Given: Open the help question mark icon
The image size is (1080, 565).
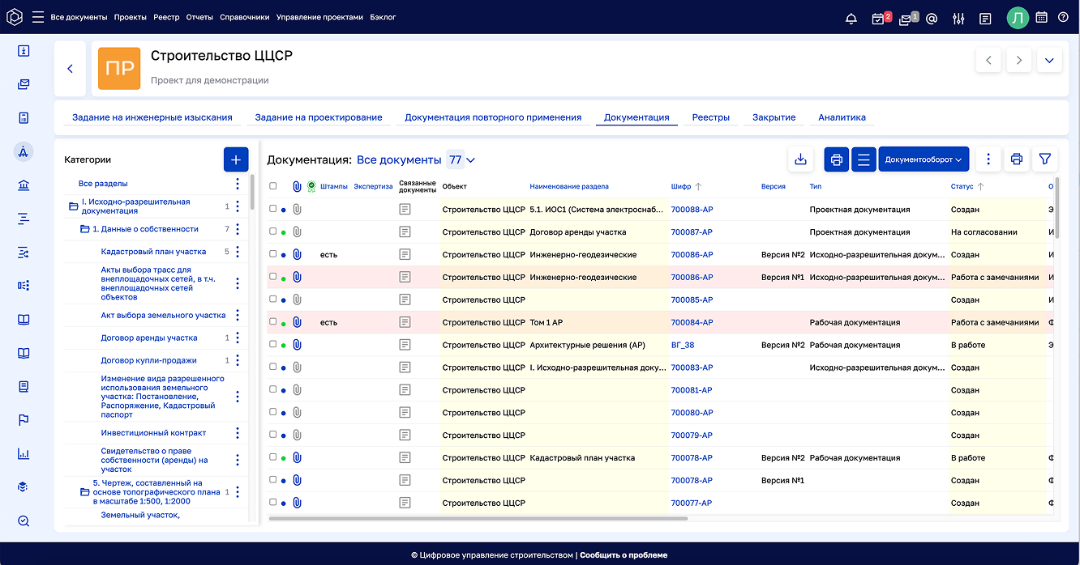Looking at the screenshot, I should (1063, 17).
